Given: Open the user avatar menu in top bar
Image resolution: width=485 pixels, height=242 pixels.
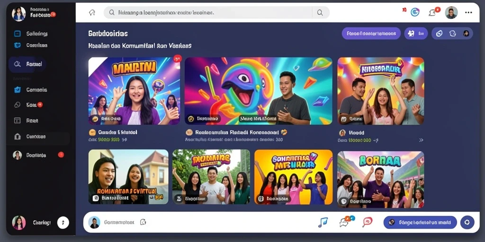Looking at the screenshot, I should (451, 13).
